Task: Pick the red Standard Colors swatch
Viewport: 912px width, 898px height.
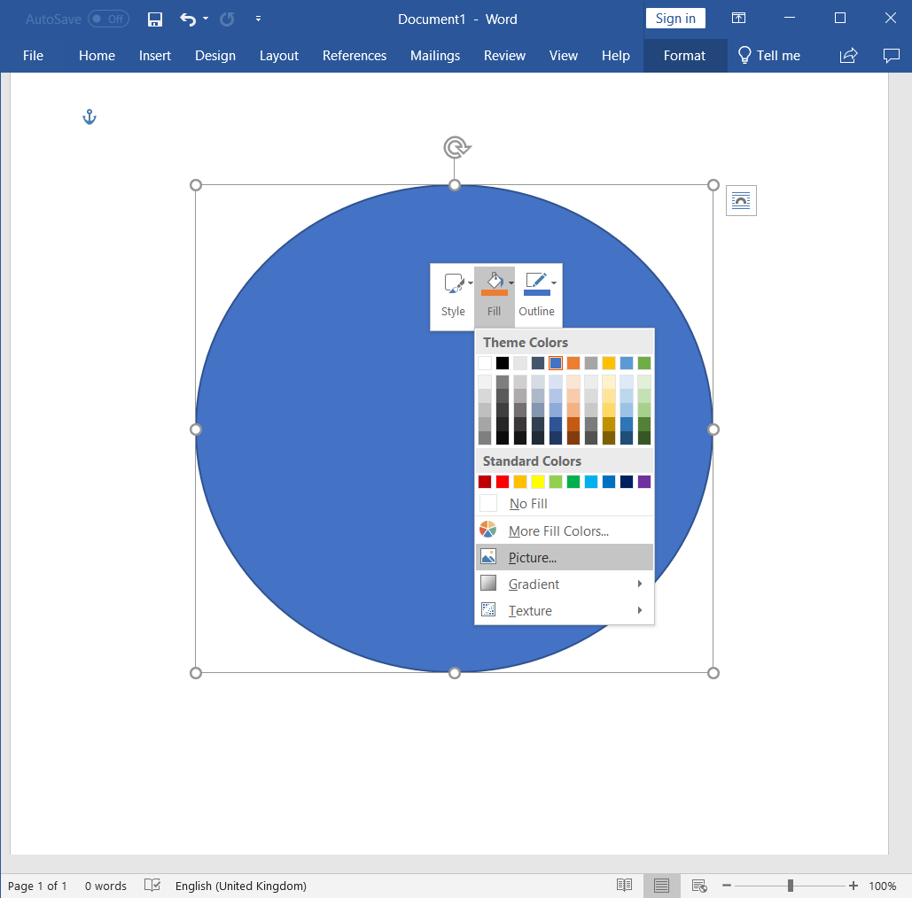Action: pos(503,481)
